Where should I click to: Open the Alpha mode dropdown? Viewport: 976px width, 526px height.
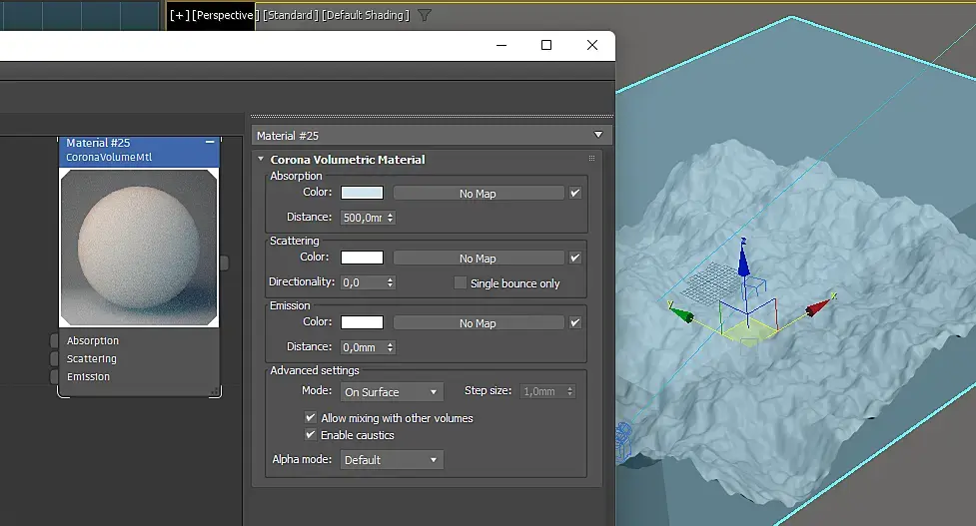392,460
